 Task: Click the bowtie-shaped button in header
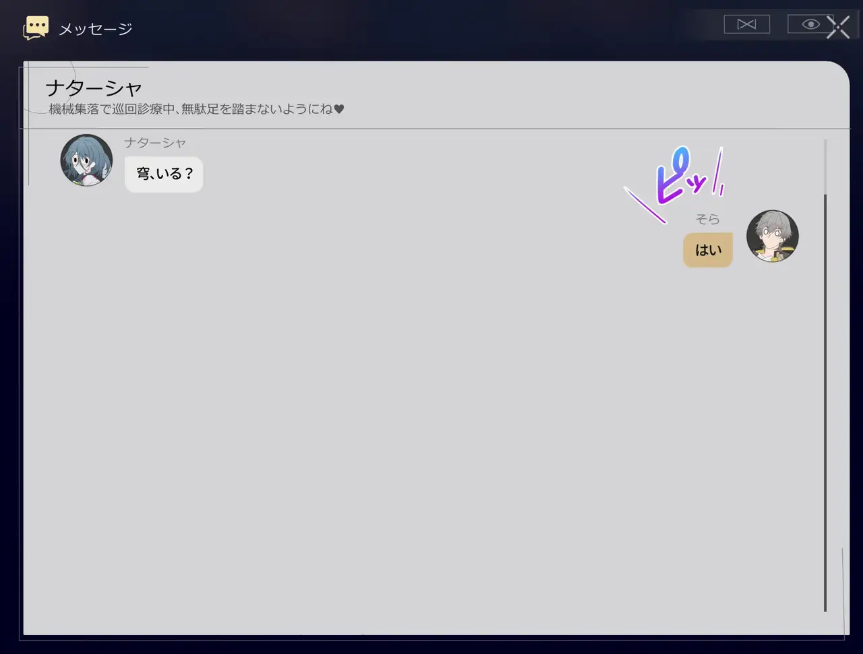point(746,24)
